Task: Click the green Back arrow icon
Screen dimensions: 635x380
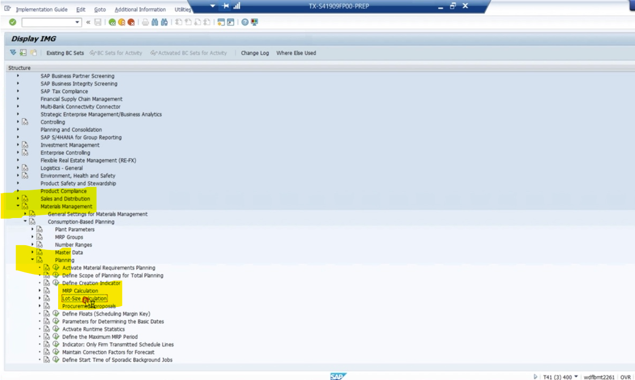Action: 112,22
